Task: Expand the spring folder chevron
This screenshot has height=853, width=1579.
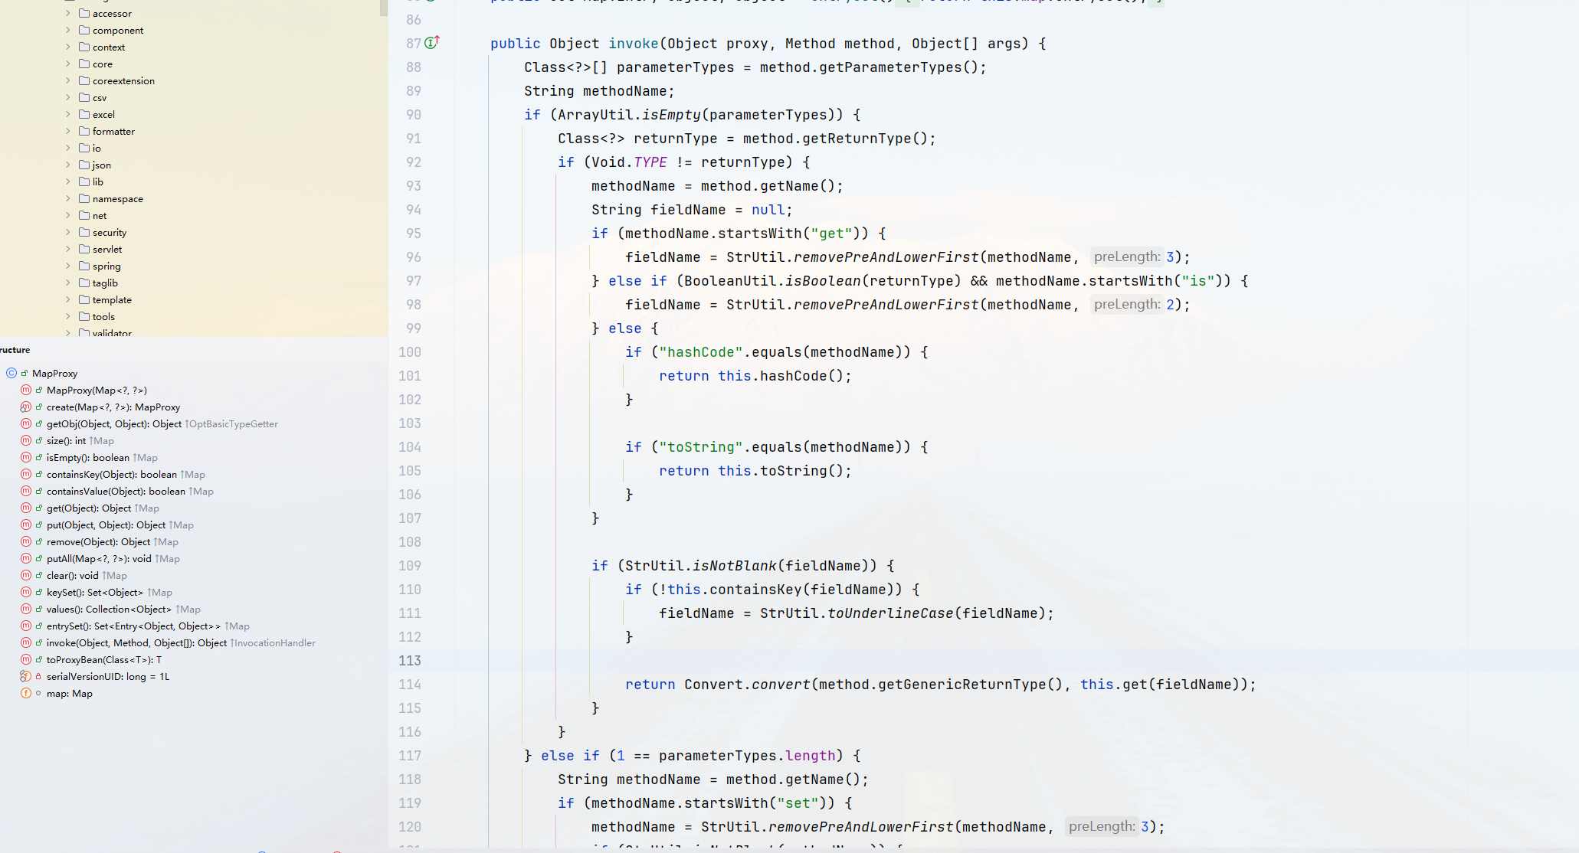Action: pyautogui.click(x=67, y=266)
